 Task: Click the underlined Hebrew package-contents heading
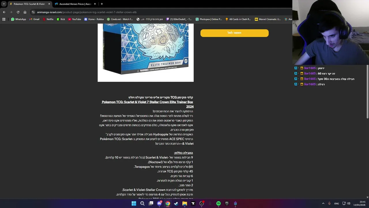(183, 153)
